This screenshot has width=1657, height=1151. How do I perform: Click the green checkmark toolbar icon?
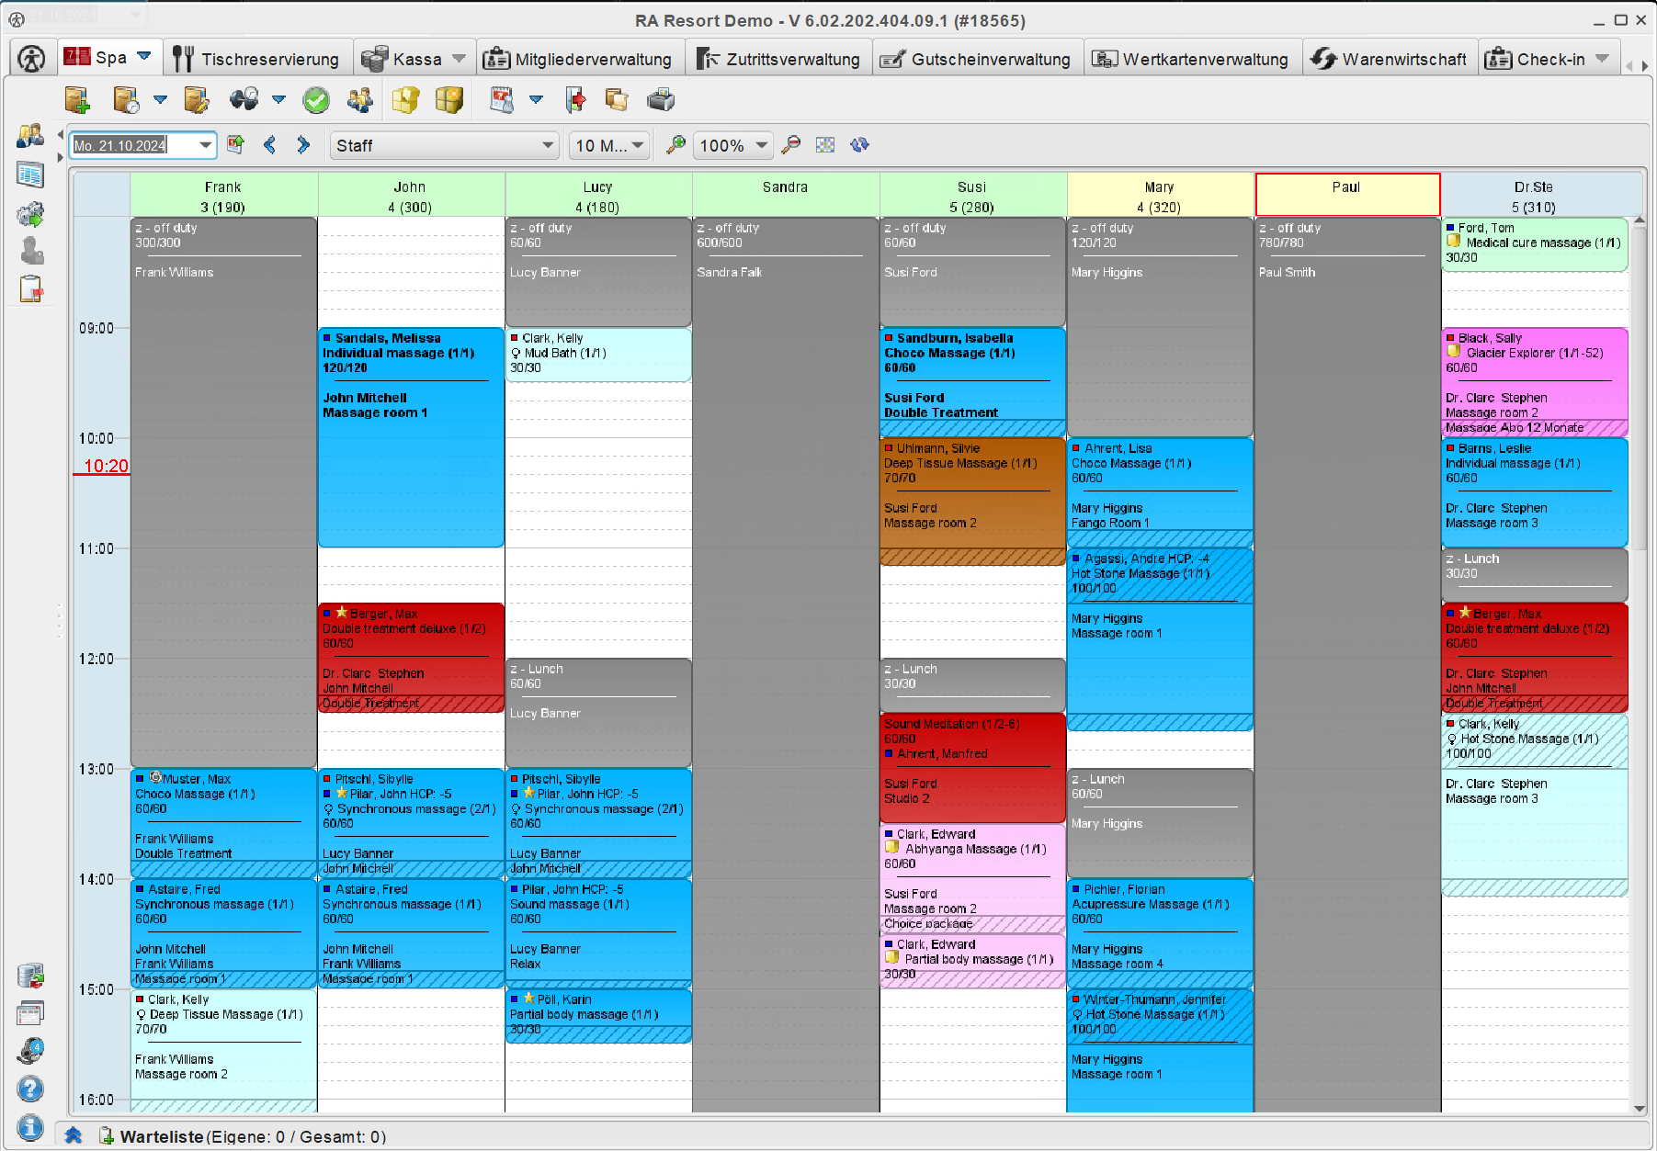316,100
